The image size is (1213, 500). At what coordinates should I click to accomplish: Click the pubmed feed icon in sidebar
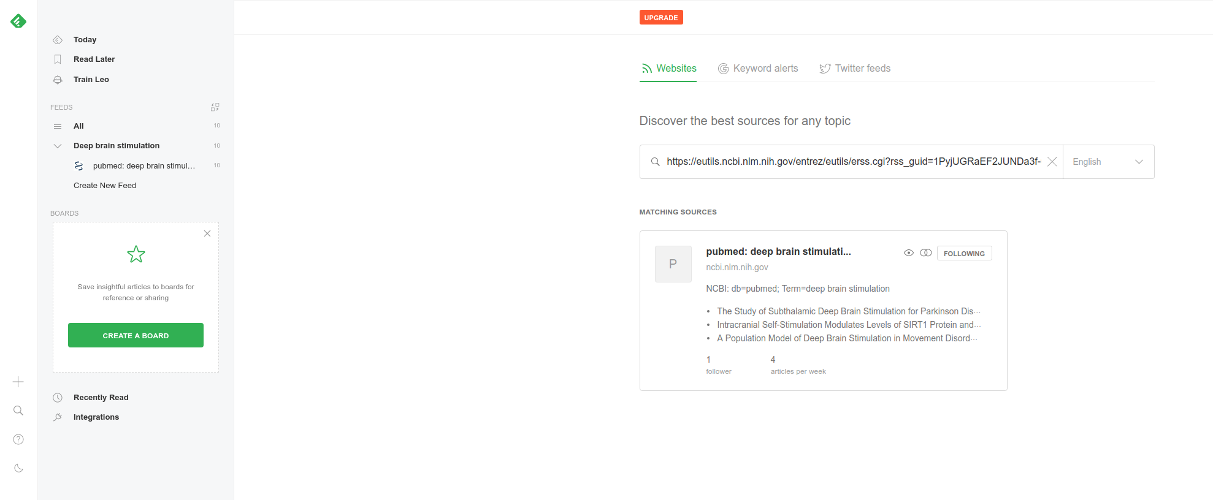click(x=78, y=166)
